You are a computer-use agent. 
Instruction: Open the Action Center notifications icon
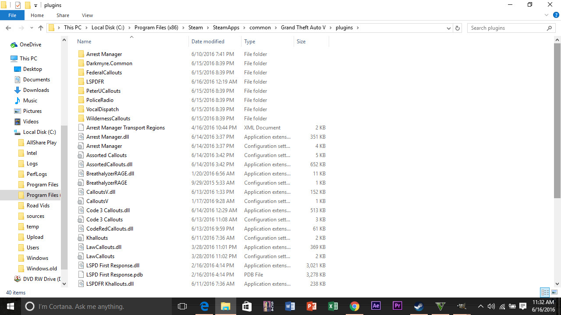[523, 307]
